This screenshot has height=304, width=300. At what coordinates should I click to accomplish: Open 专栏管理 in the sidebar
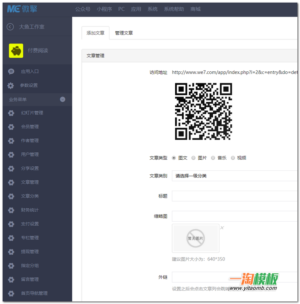point(30,238)
